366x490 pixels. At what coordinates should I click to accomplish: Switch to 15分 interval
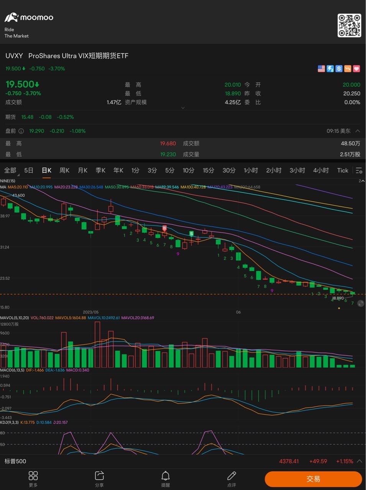(x=208, y=170)
